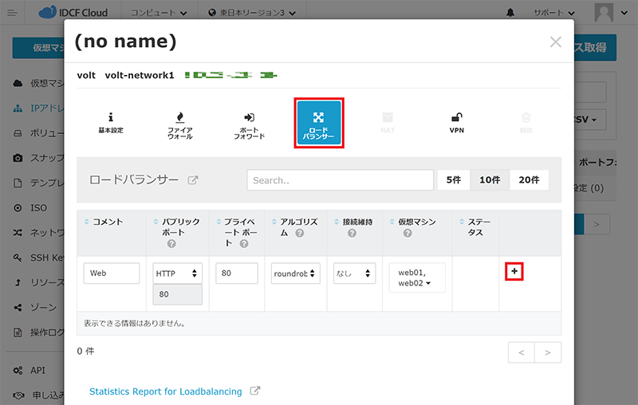Open the コンピュート menu in header
The width and height of the screenshot is (638, 405).
(162, 14)
